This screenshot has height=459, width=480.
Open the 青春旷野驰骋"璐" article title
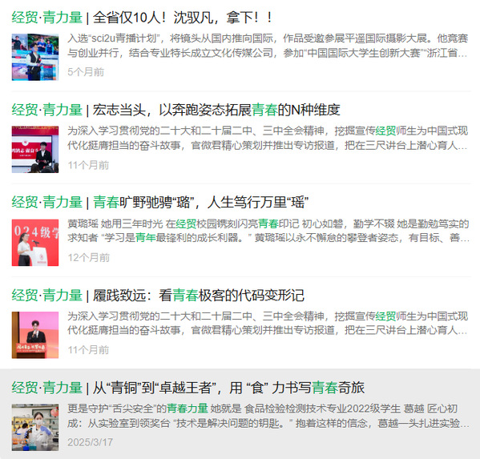point(159,203)
